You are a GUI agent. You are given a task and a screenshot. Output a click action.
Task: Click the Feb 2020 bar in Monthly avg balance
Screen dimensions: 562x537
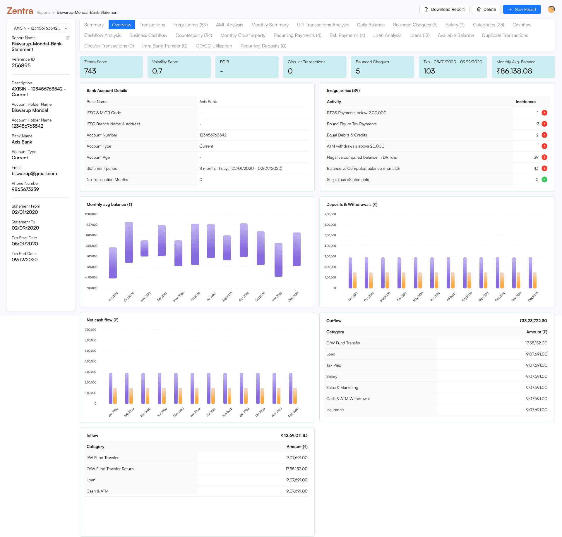tap(129, 242)
